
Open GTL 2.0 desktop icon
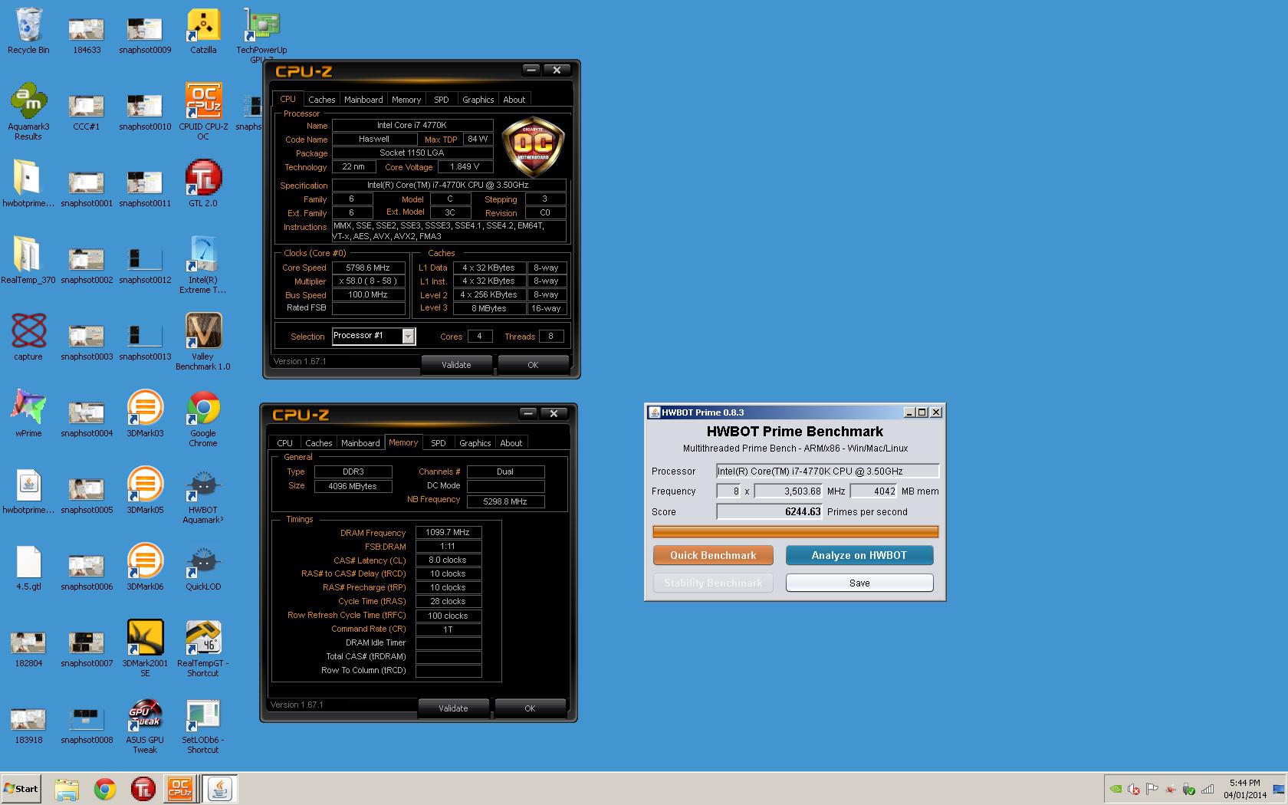pyautogui.click(x=203, y=184)
